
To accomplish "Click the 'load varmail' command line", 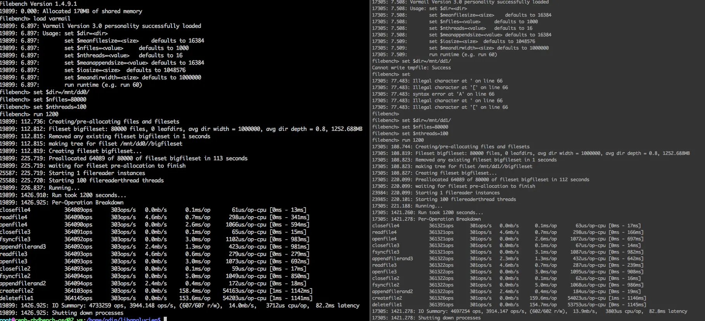I will coord(35,19).
